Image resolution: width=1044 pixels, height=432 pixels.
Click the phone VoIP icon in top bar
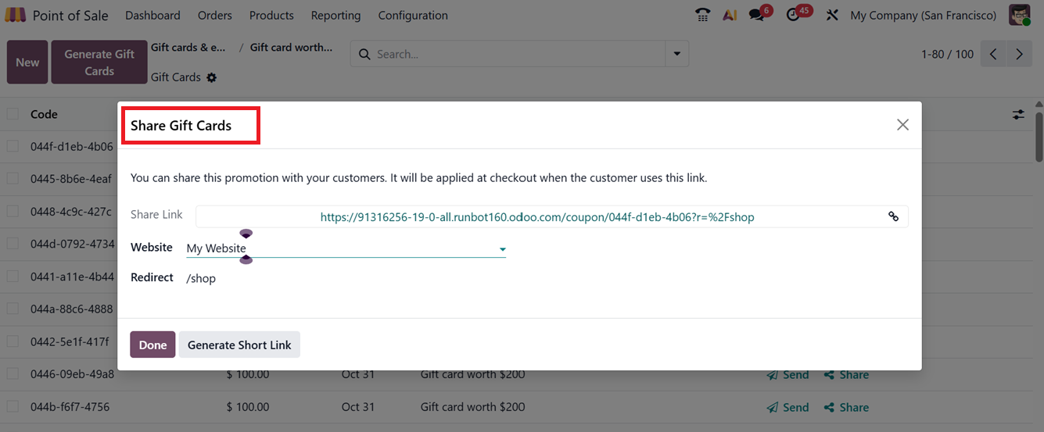tap(702, 16)
